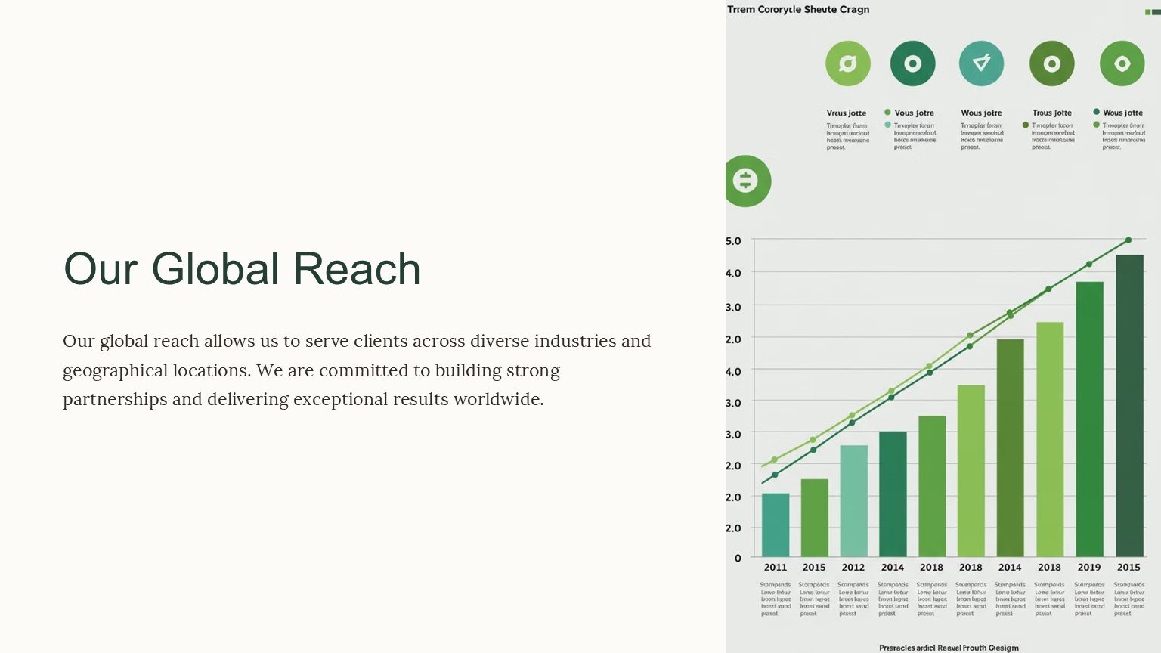This screenshot has height=653, width=1161.
Task: Click the Trrem Cororytle Sheute Cragn chart title
Action: (x=798, y=10)
